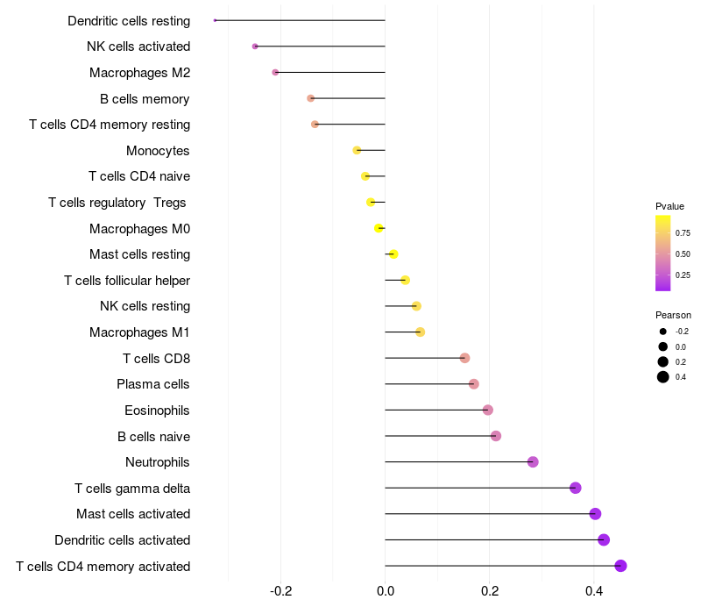701x614 pixels.
Task: Click the B cells naive data point
Action: point(496,436)
